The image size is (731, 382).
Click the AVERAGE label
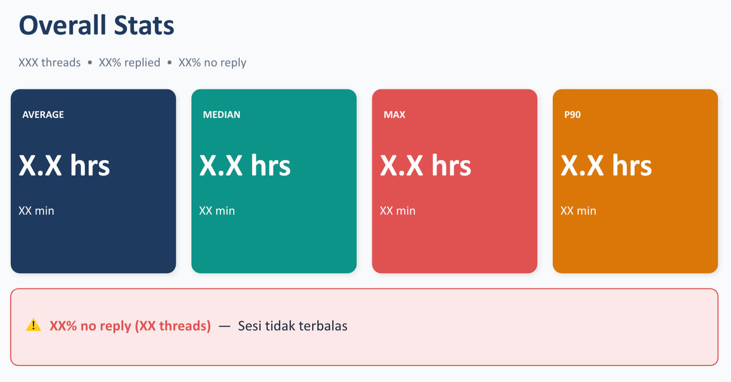coord(43,115)
